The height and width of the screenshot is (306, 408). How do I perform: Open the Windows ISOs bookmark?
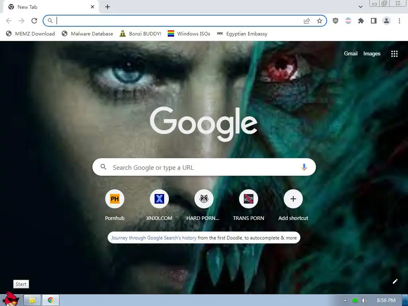pyautogui.click(x=189, y=33)
